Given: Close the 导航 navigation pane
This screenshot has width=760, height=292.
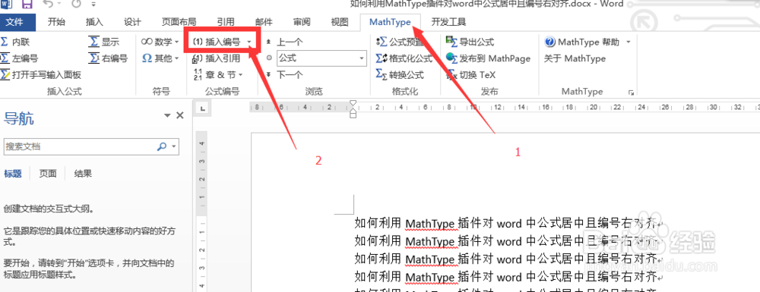Looking at the screenshot, I should [x=180, y=115].
